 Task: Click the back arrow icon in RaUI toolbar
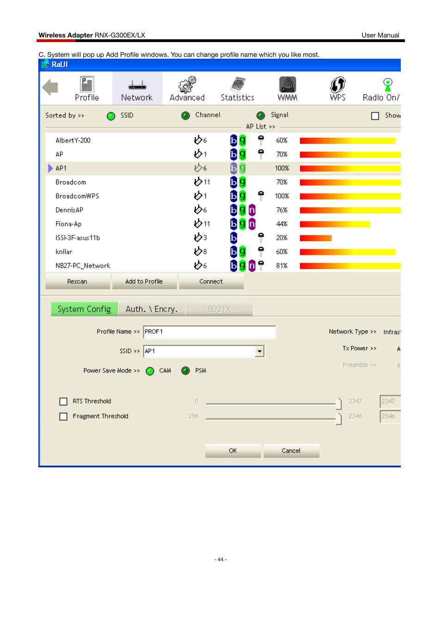pos(50,87)
